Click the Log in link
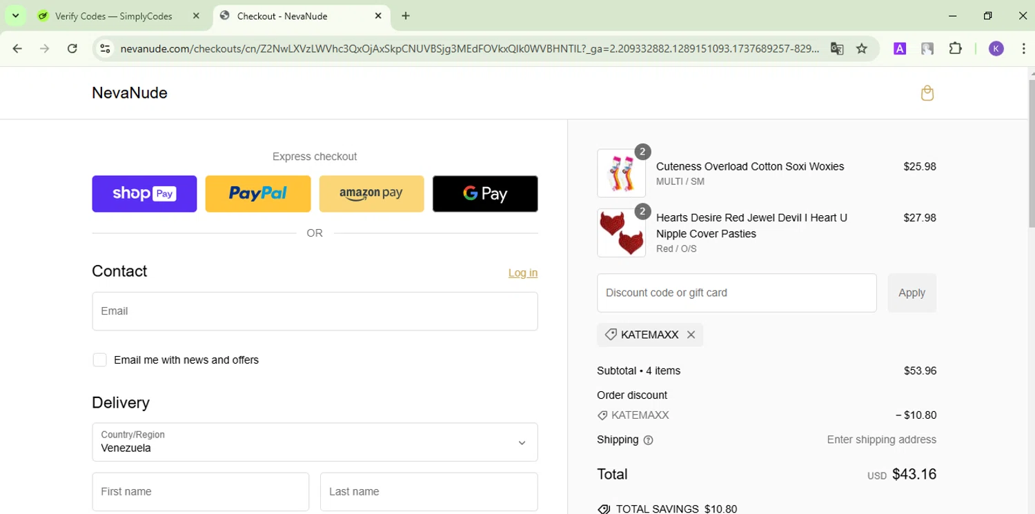 click(523, 273)
